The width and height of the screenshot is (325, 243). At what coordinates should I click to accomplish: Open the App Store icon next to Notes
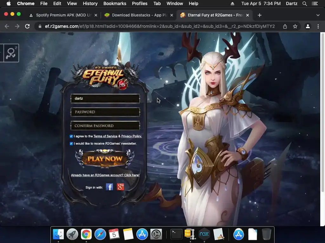[x=142, y=234]
